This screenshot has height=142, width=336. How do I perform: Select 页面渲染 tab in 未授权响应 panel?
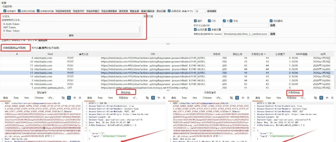click(x=291, y=98)
